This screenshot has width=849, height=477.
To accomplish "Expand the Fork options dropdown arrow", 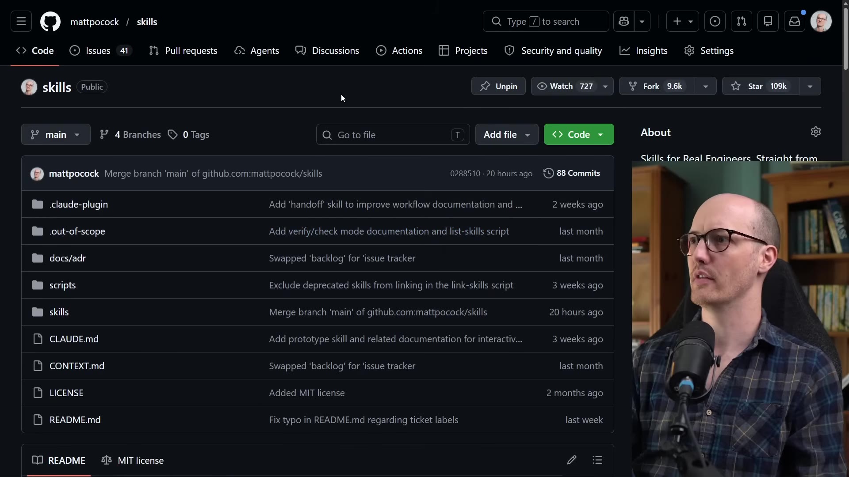I will pos(706,86).
